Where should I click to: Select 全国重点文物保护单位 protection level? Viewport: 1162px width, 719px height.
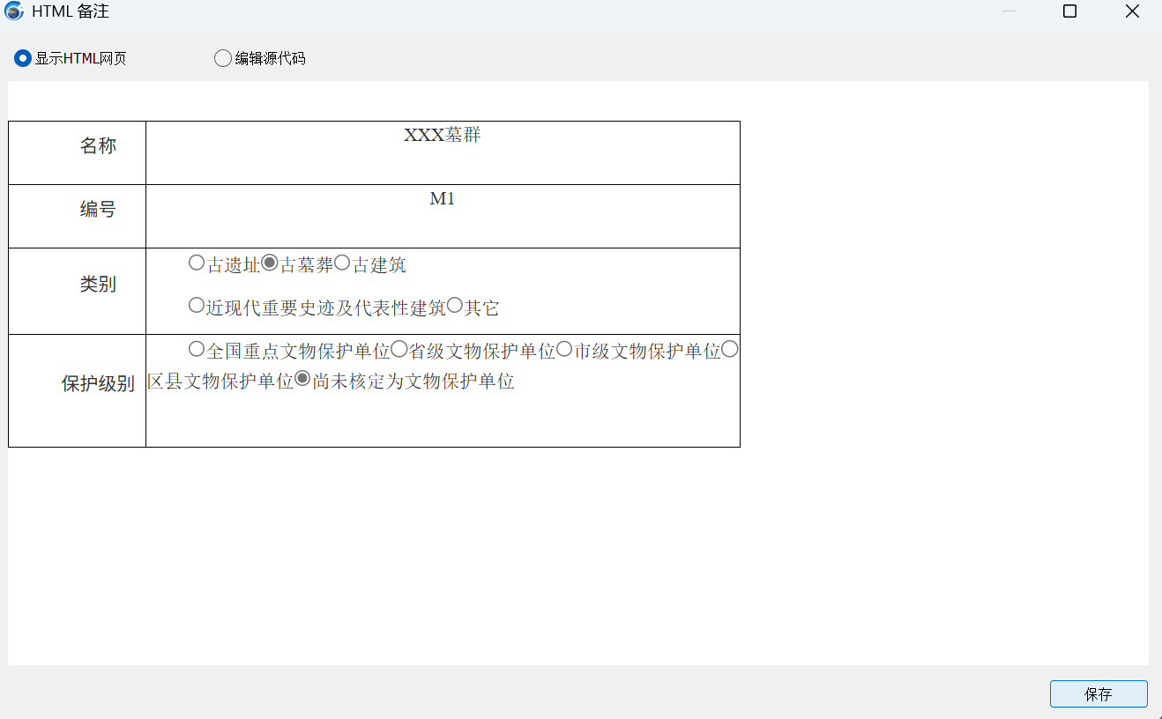pos(197,349)
